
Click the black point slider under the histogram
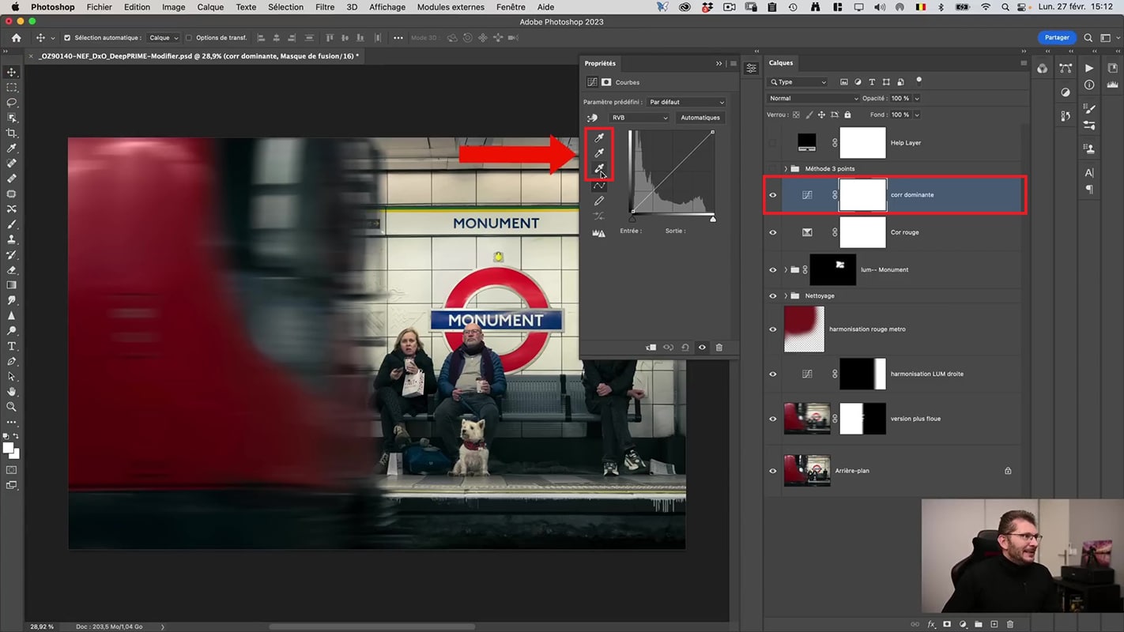click(632, 219)
